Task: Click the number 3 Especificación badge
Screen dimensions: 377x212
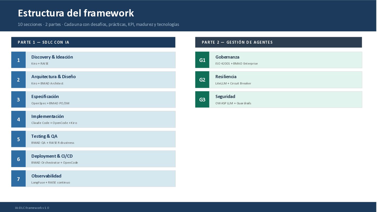Action: point(18,99)
